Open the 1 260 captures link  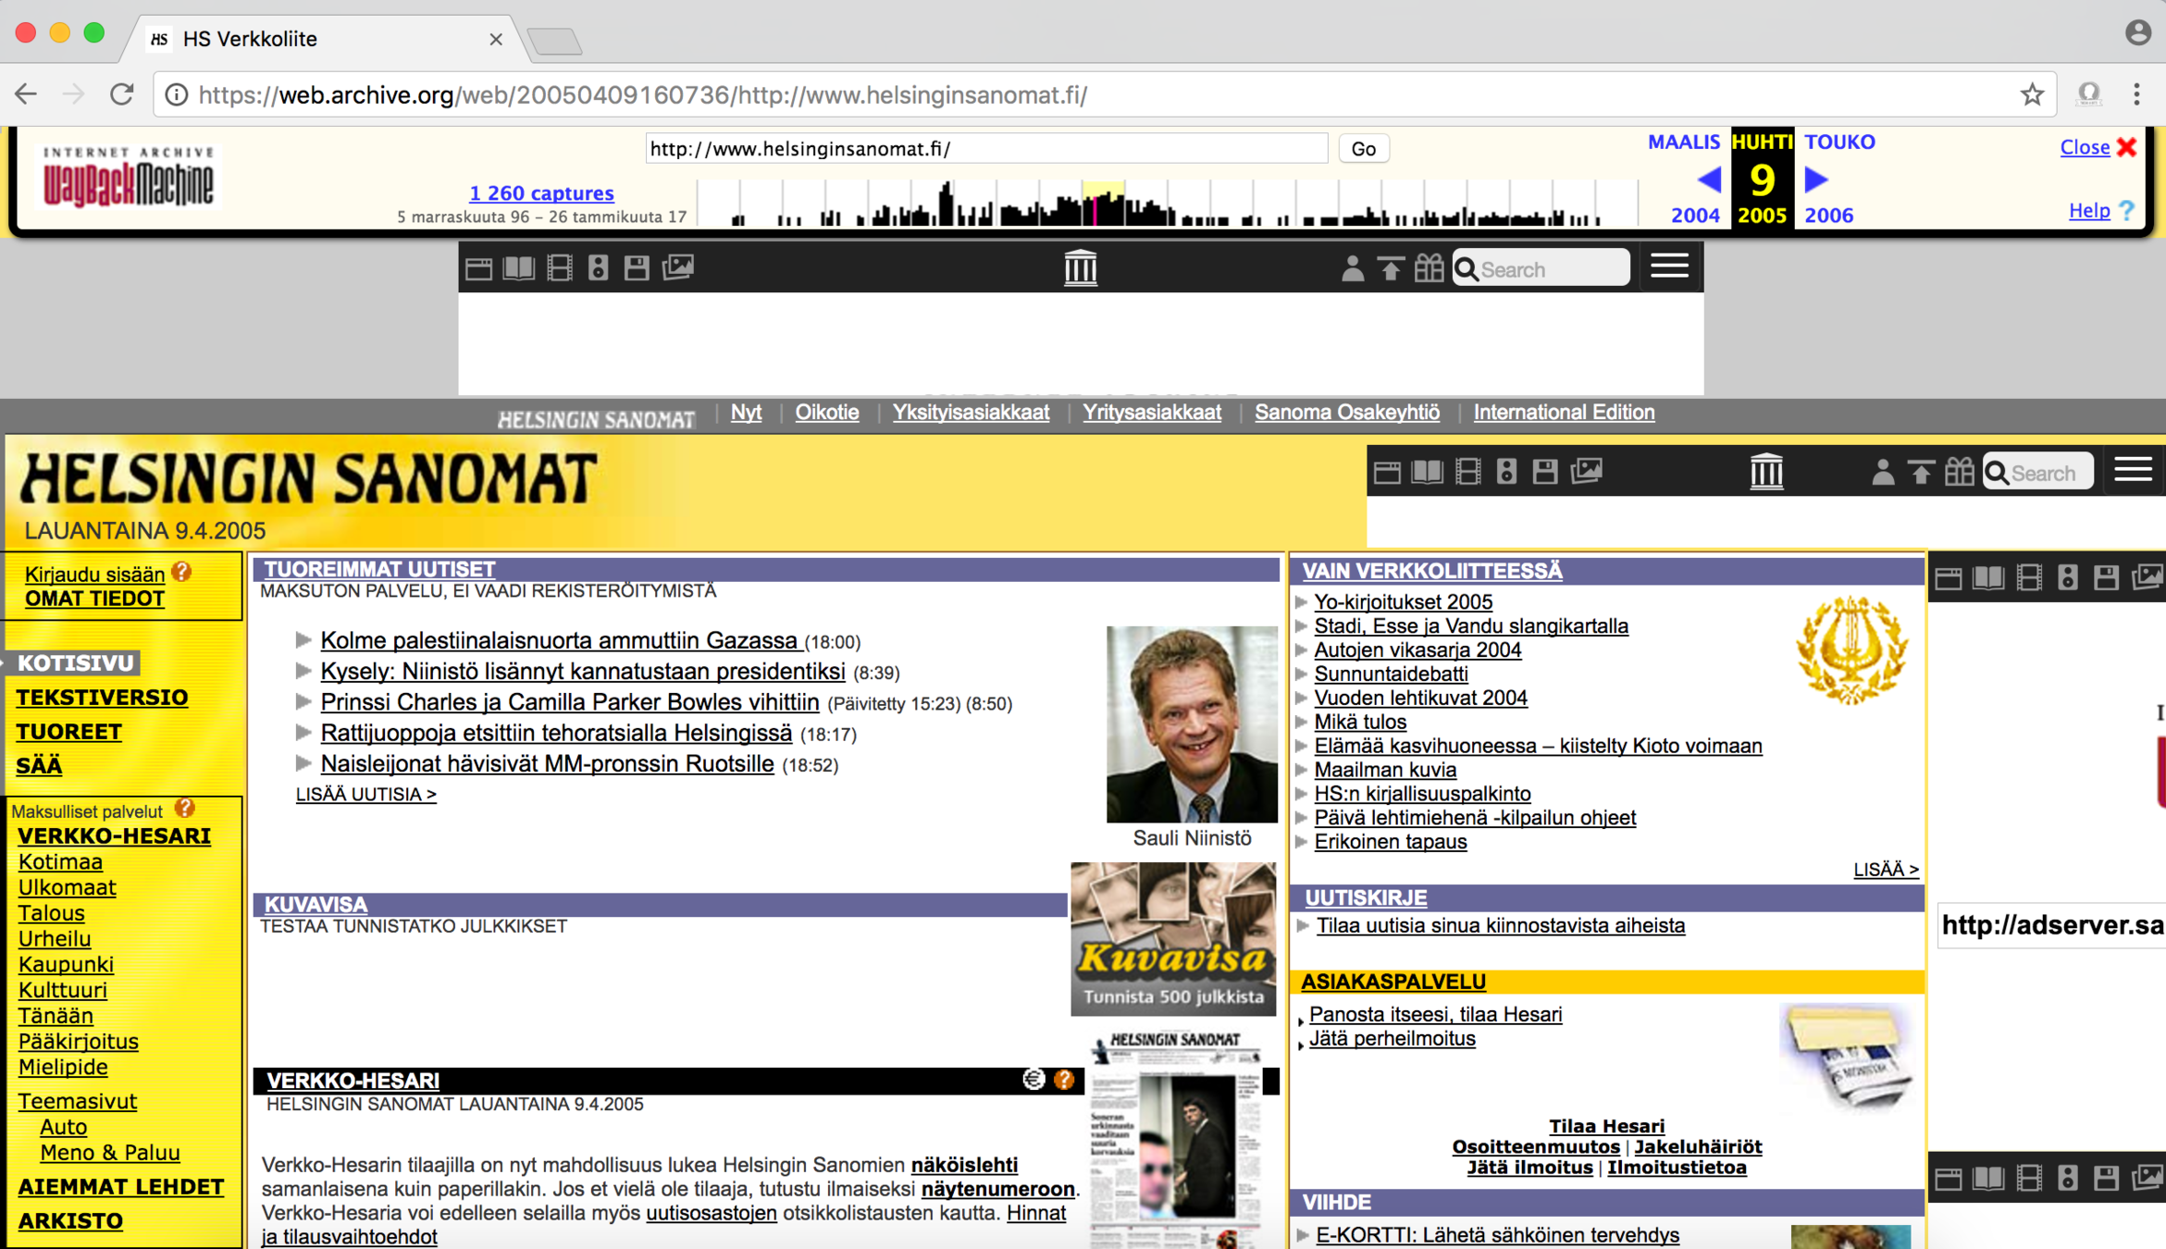[x=541, y=193]
